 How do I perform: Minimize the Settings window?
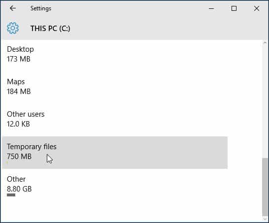point(211,8)
